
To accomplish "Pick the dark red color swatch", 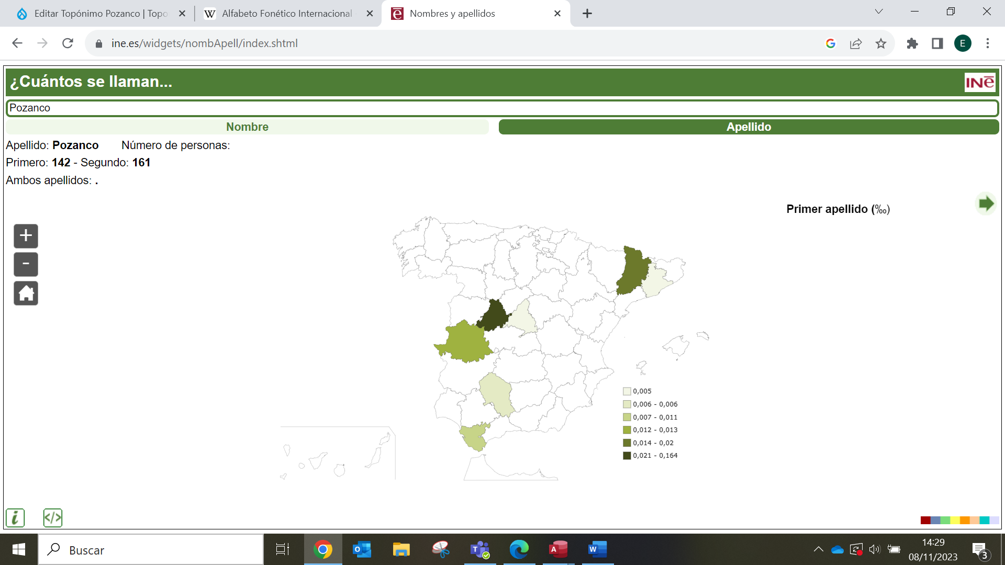I will pos(925,520).
